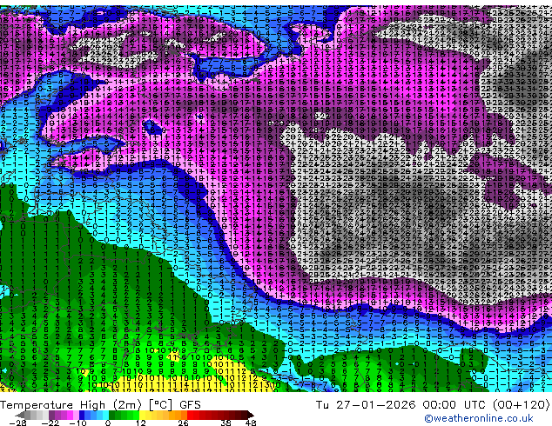The image size is (552, 426).
Task: Click the -28 label on the color scale
Action: pos(17,423)
